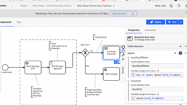Screen dimensions: 187x105
Task: Click the Deploy button
Action: (x=156, y=22)
